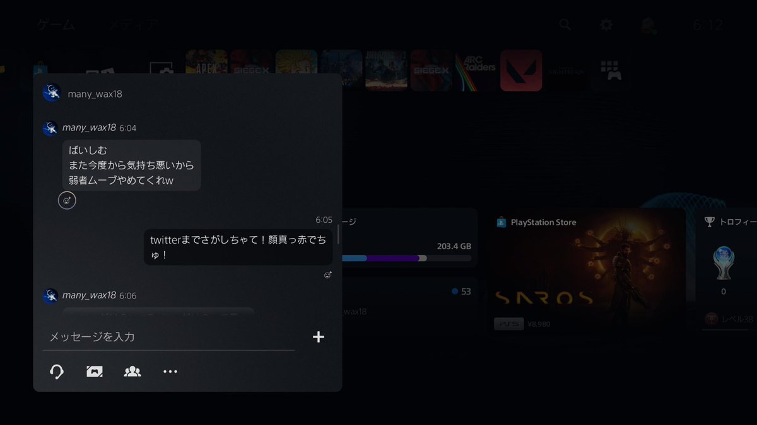Click the ¥8,980 price label
757x425 pixels.
[x=540, y=324]
